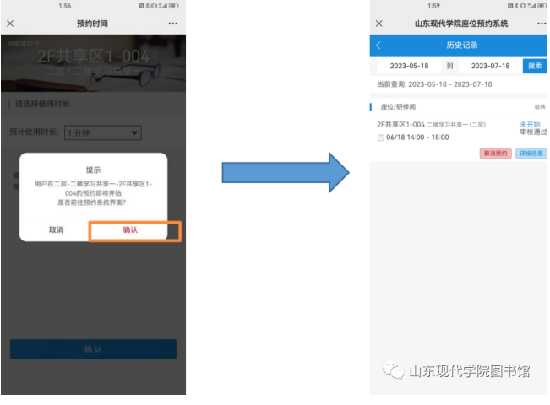The image size is (550, 405).
Task: Open the three-dot menu on 预约时间 page
Action: 173,24
